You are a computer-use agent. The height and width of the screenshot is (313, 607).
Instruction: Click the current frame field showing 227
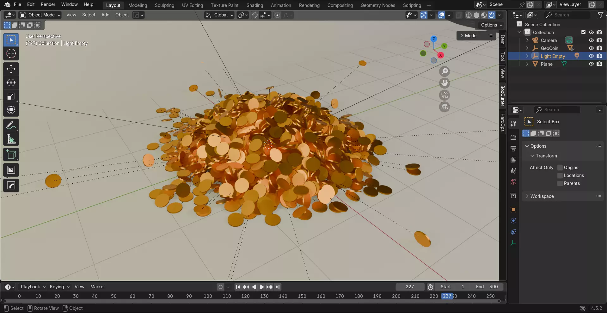pos(410,287)
